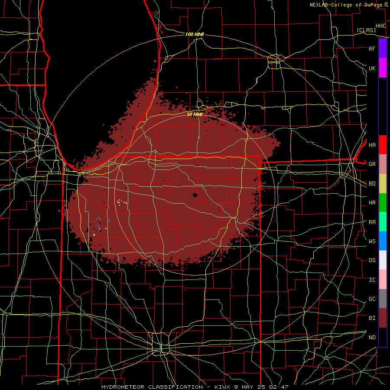Click the '[CLAS]' legend header
The image size is (390, 390).
(x=366, y=30)
